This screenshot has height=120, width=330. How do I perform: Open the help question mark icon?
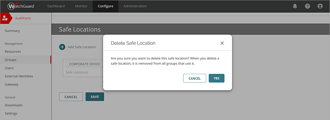[x=308, y=6]
